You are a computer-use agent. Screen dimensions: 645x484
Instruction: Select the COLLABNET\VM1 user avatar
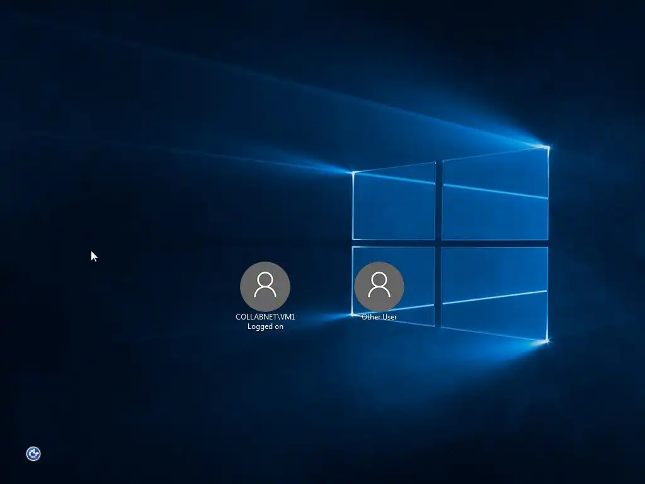(265, 287)
